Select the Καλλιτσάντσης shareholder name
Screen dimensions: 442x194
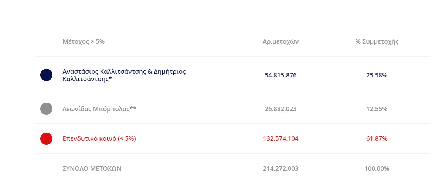(x=124, y=75)
